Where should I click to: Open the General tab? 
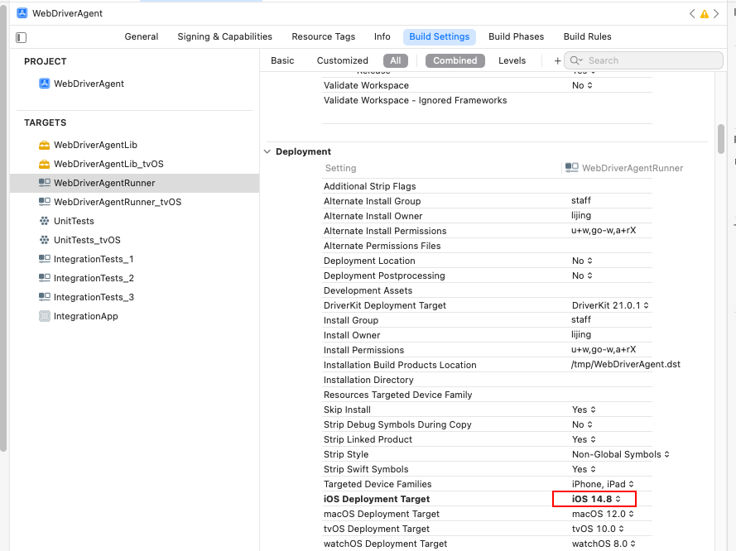click(x=142, y=36)
